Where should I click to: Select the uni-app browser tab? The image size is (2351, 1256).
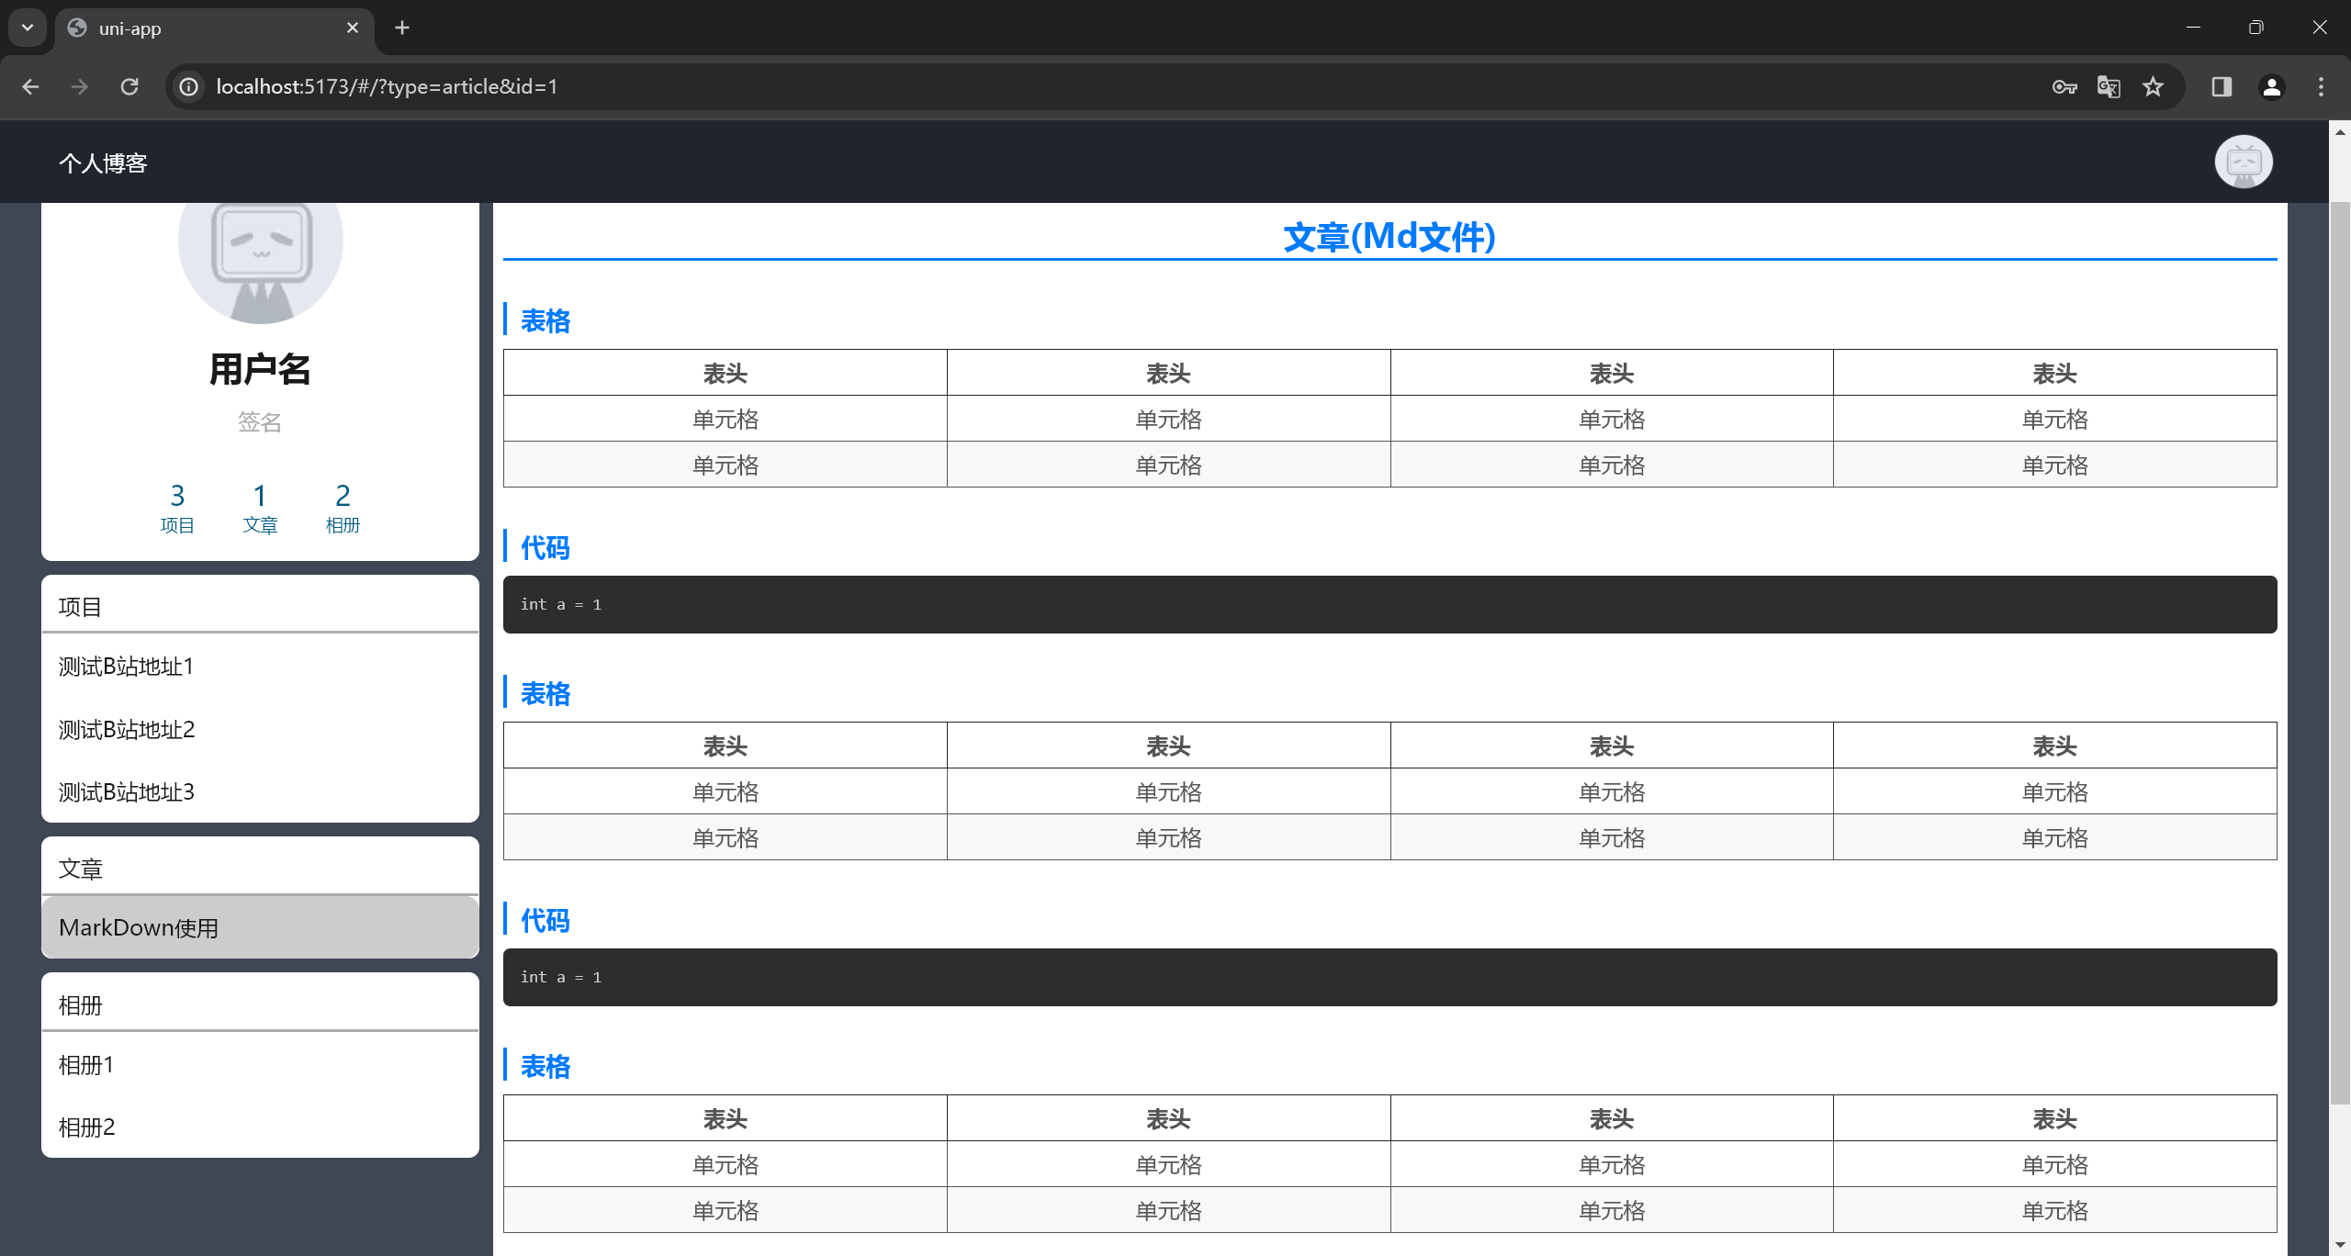tap(215, 28)
